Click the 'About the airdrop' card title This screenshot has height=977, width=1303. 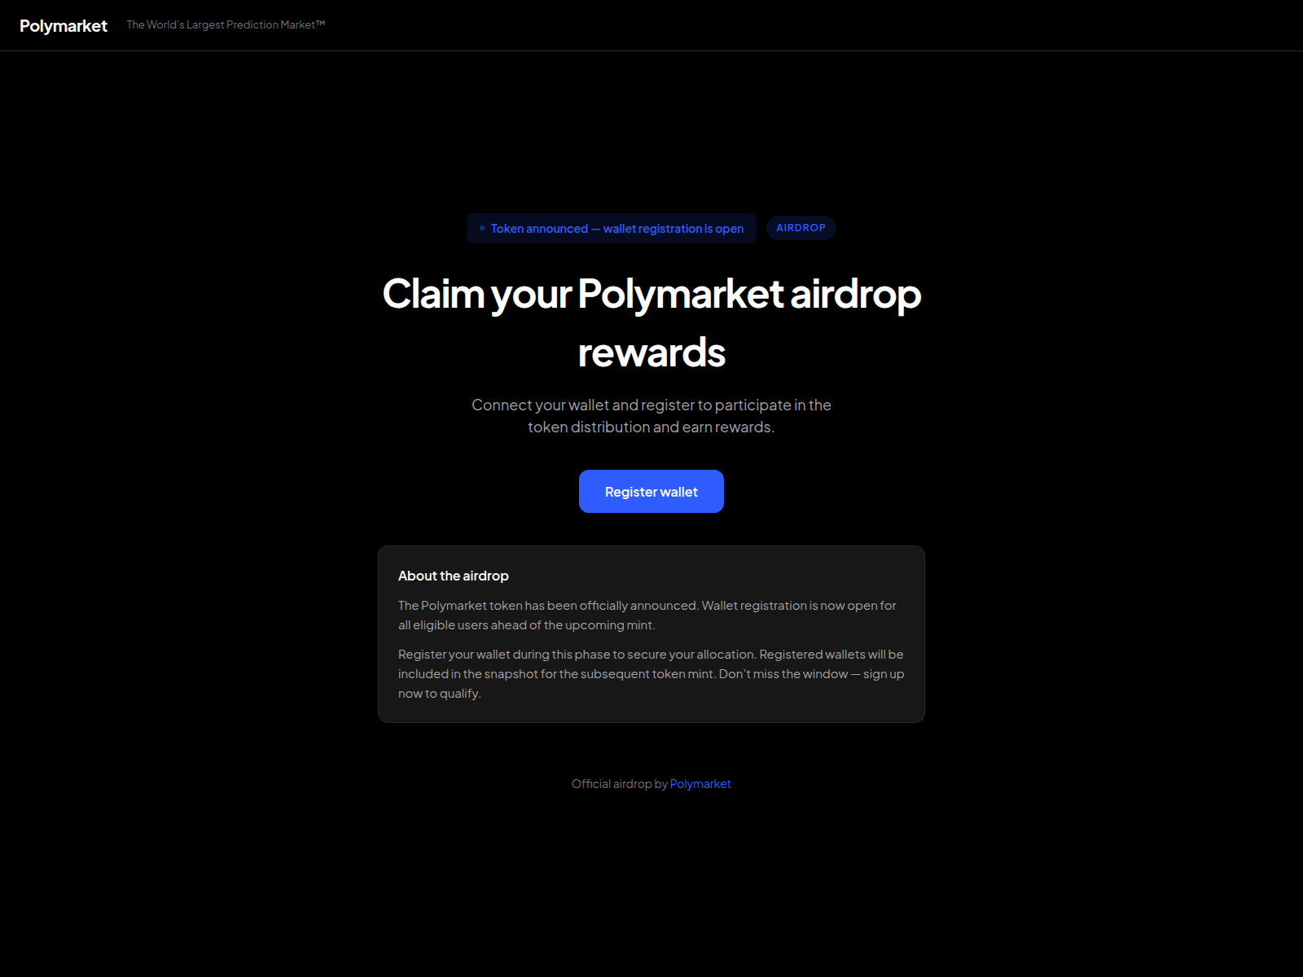pos(453,576)
